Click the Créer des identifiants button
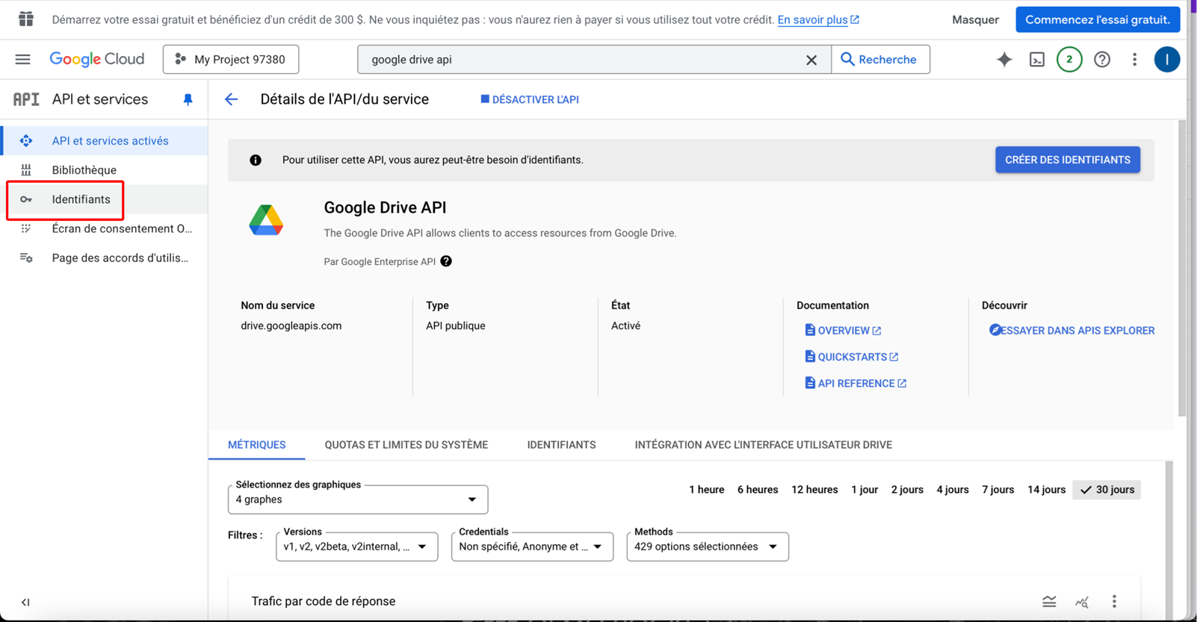The width and height of the screenshot is (1197, 622). pos(1067,160)
